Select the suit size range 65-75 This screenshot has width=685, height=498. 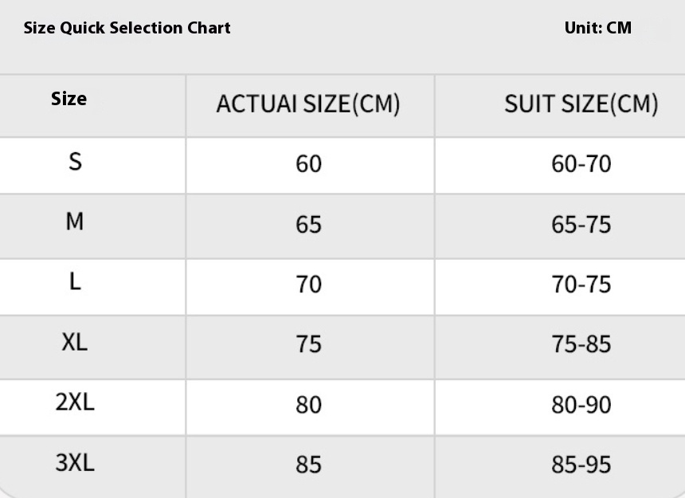click(x=581, y=225)
